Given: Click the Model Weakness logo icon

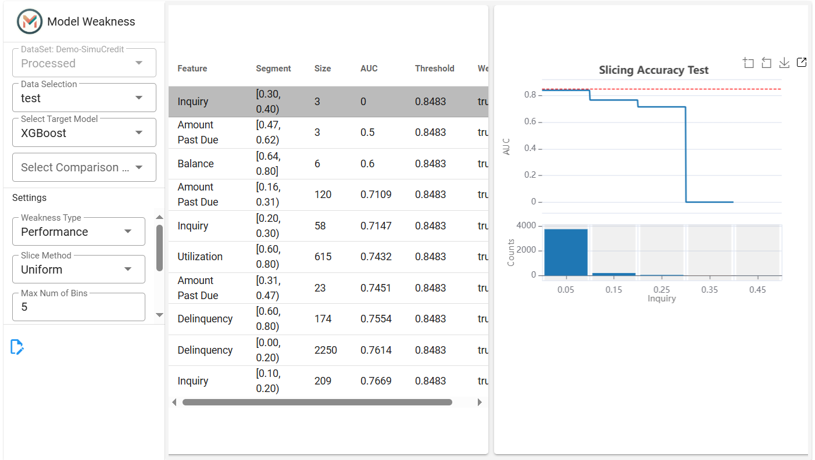Looking at the screenshot, I should point(30,21).
